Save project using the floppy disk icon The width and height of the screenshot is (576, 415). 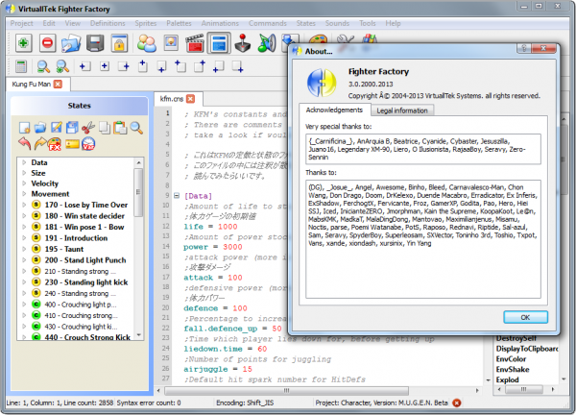[95, 43]
